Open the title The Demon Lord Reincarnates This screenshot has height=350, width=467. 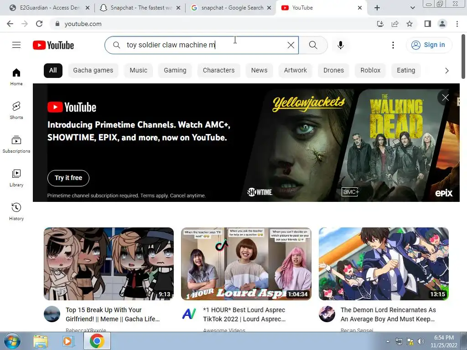click(x=388, y=314)
